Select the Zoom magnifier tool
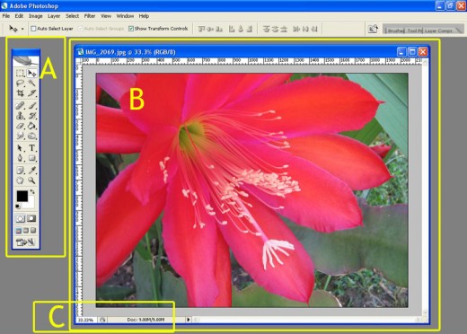467x334 pixels. tap(31, 180)
